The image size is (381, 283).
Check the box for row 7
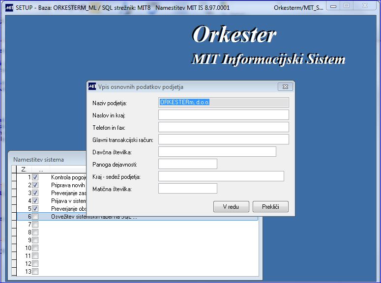[x=35, y=224]
